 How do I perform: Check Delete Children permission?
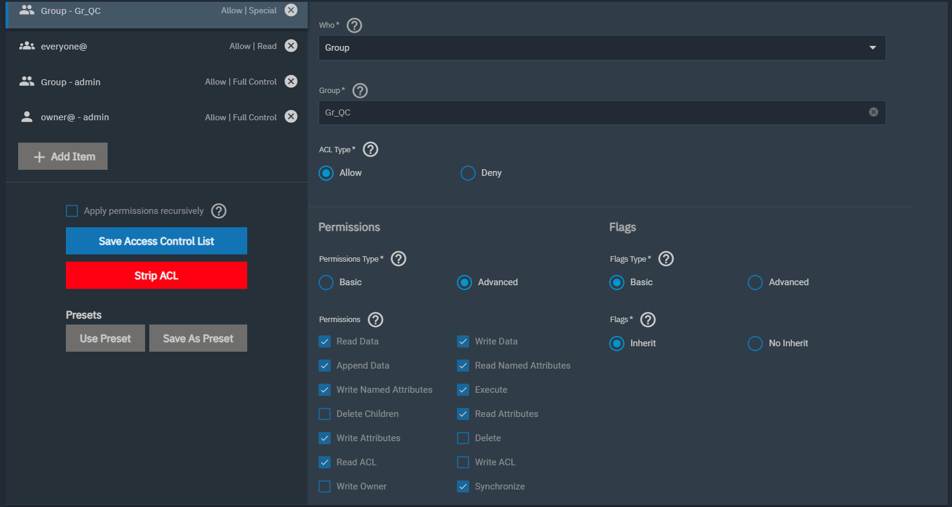click(x=325, y=414)
